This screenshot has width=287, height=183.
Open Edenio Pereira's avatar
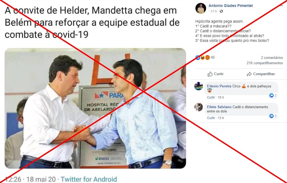tap(199, 86)
